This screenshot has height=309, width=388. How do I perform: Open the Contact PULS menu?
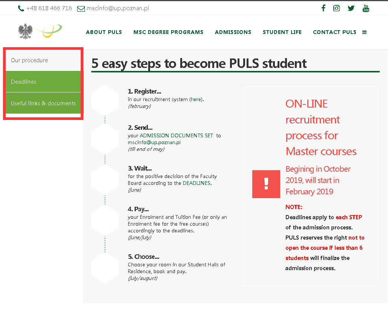[334, 32]
